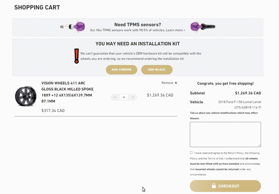Click the ADD CHROME installation kit button
This screenshot has width=279, height=194.
(x=122, y=70)
